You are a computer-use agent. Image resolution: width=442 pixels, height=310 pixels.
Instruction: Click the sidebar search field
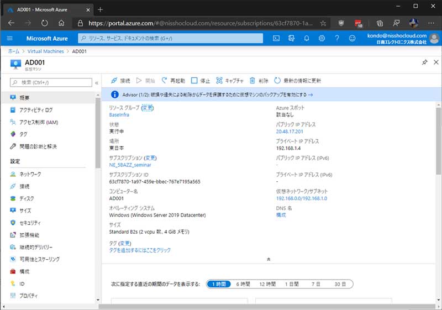[51, 82]
